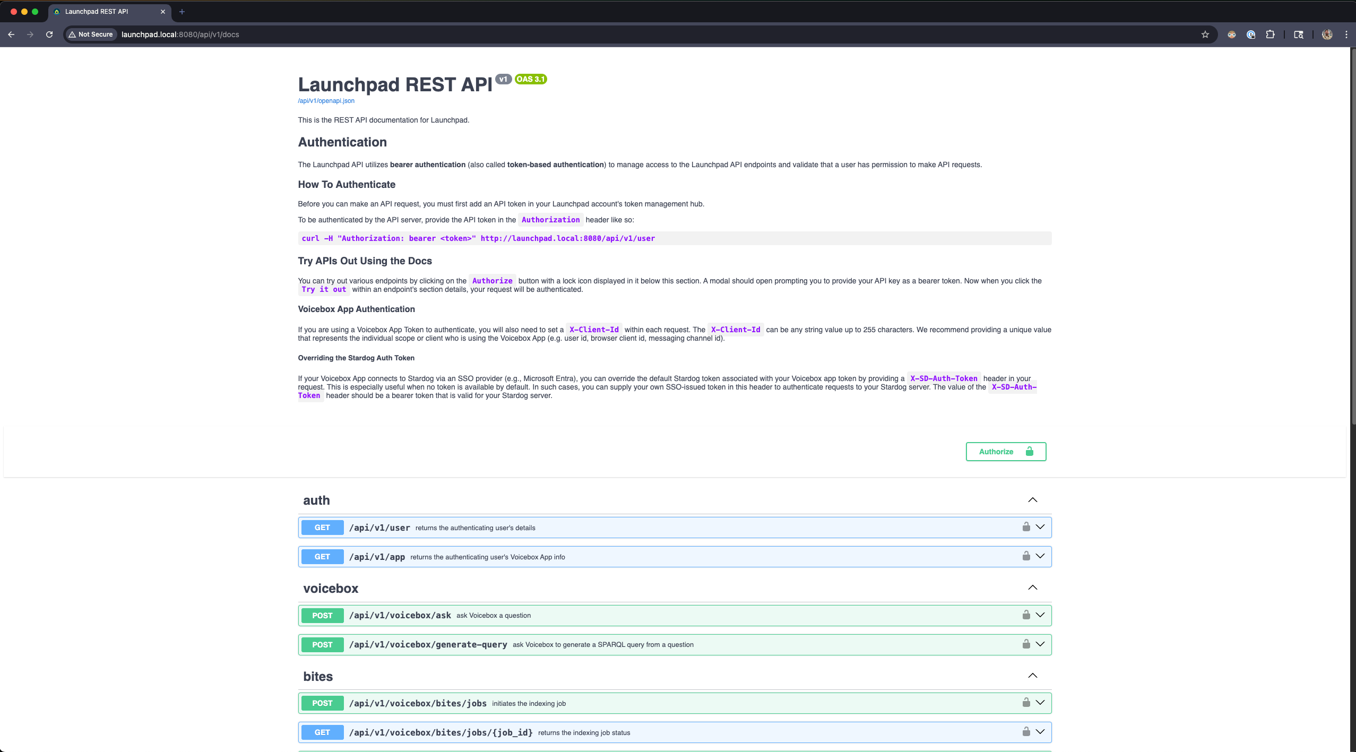Expand the POST /api/v1/voicebox/ask chevron
1356x752 pixels.
tap(1040, 615)
